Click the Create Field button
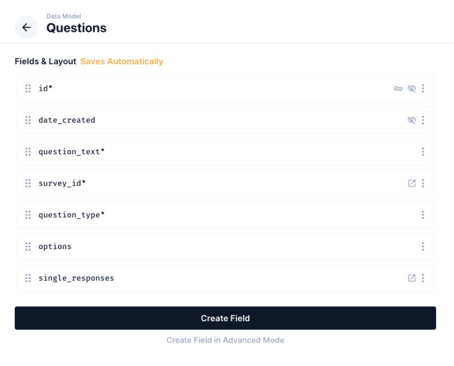Image resolution: width=454 pixels, height=366 pixels. [x=225, y=318]
